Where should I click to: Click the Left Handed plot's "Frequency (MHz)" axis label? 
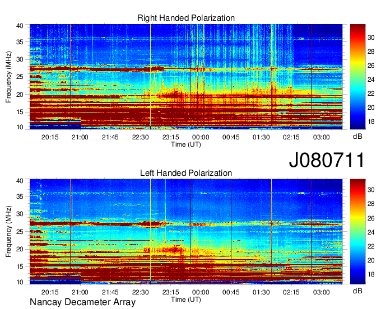point(8,232)
